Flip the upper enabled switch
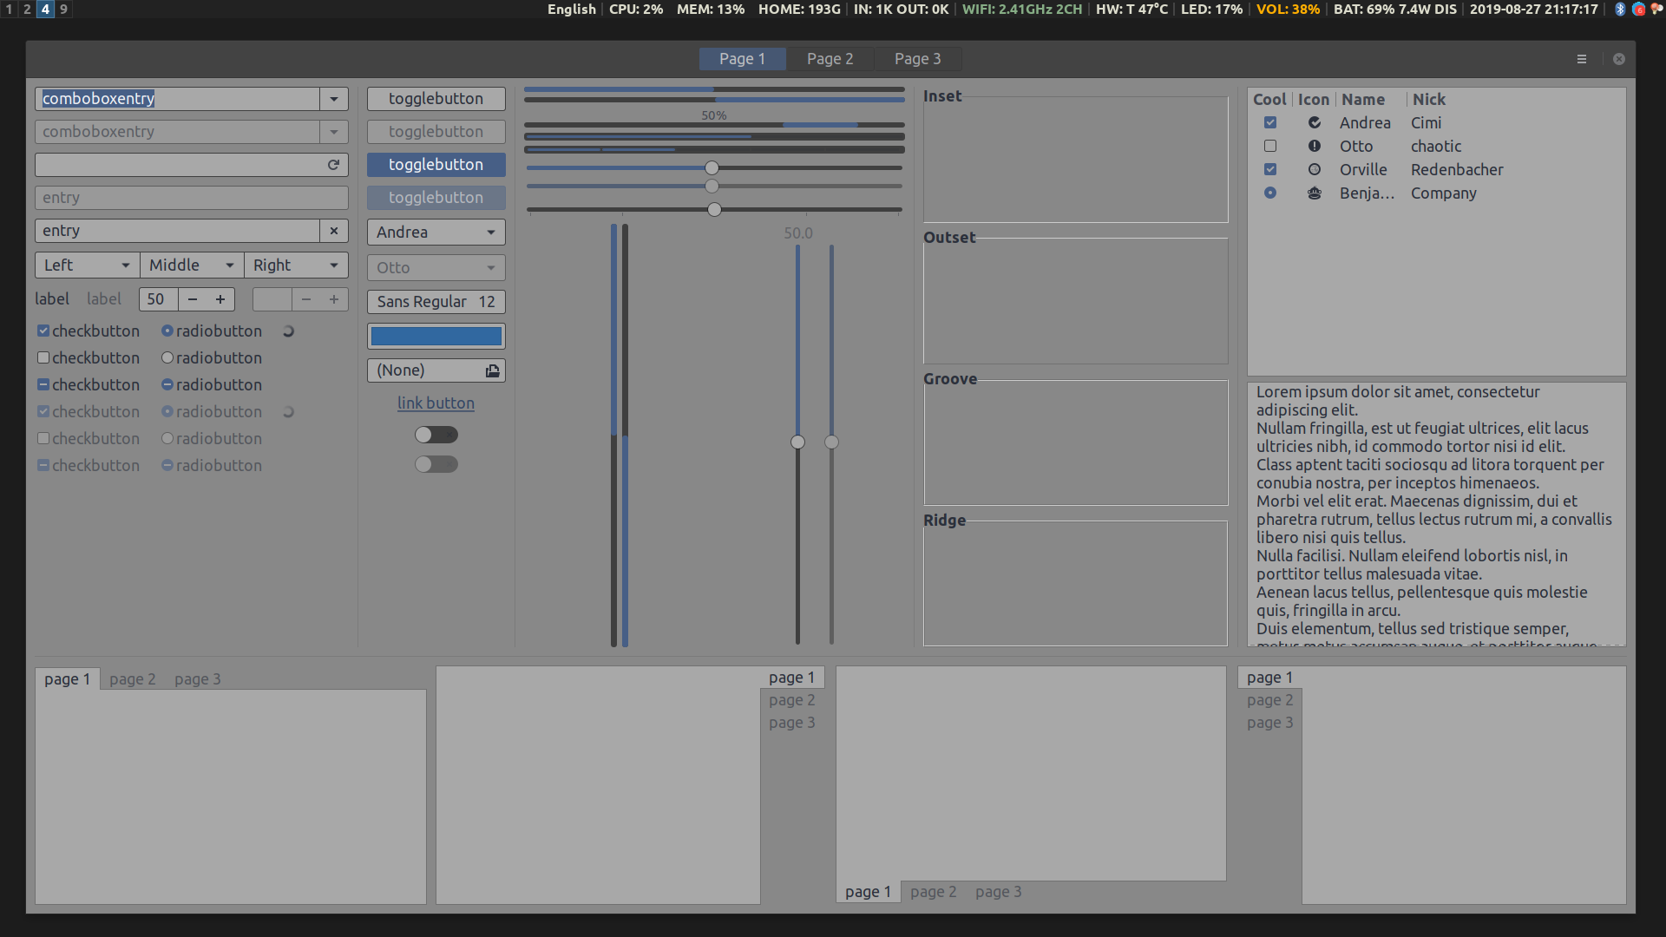 pyautogui.click(x=436, y=435)
